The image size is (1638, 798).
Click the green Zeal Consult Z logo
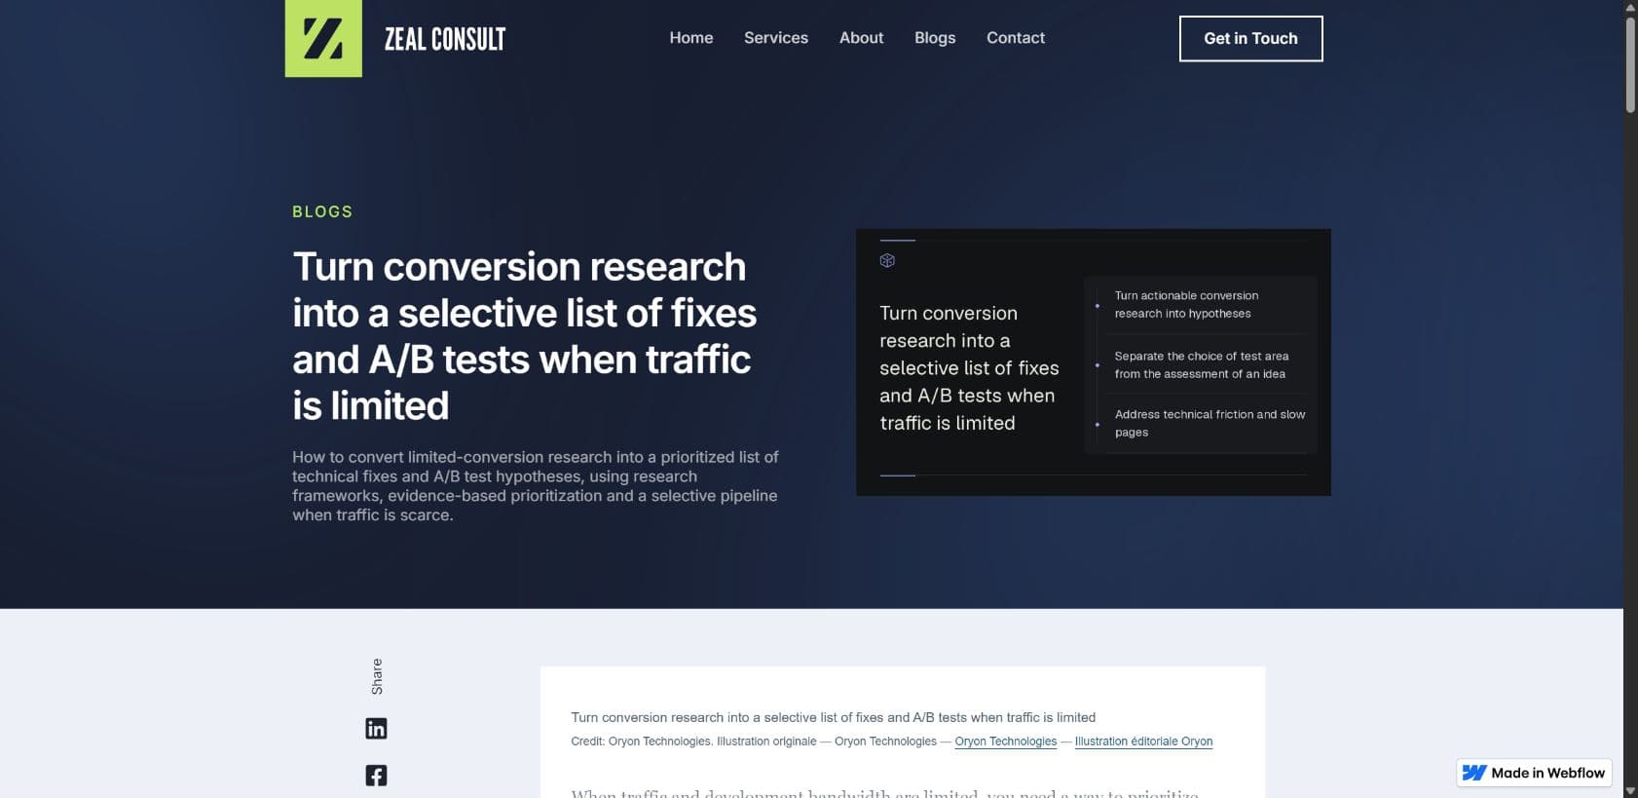[323, 38]
